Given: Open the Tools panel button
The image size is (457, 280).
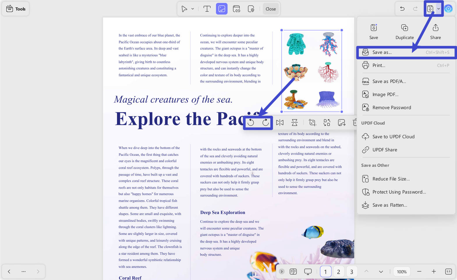Looking at the screenshot, I should point(16,9).
